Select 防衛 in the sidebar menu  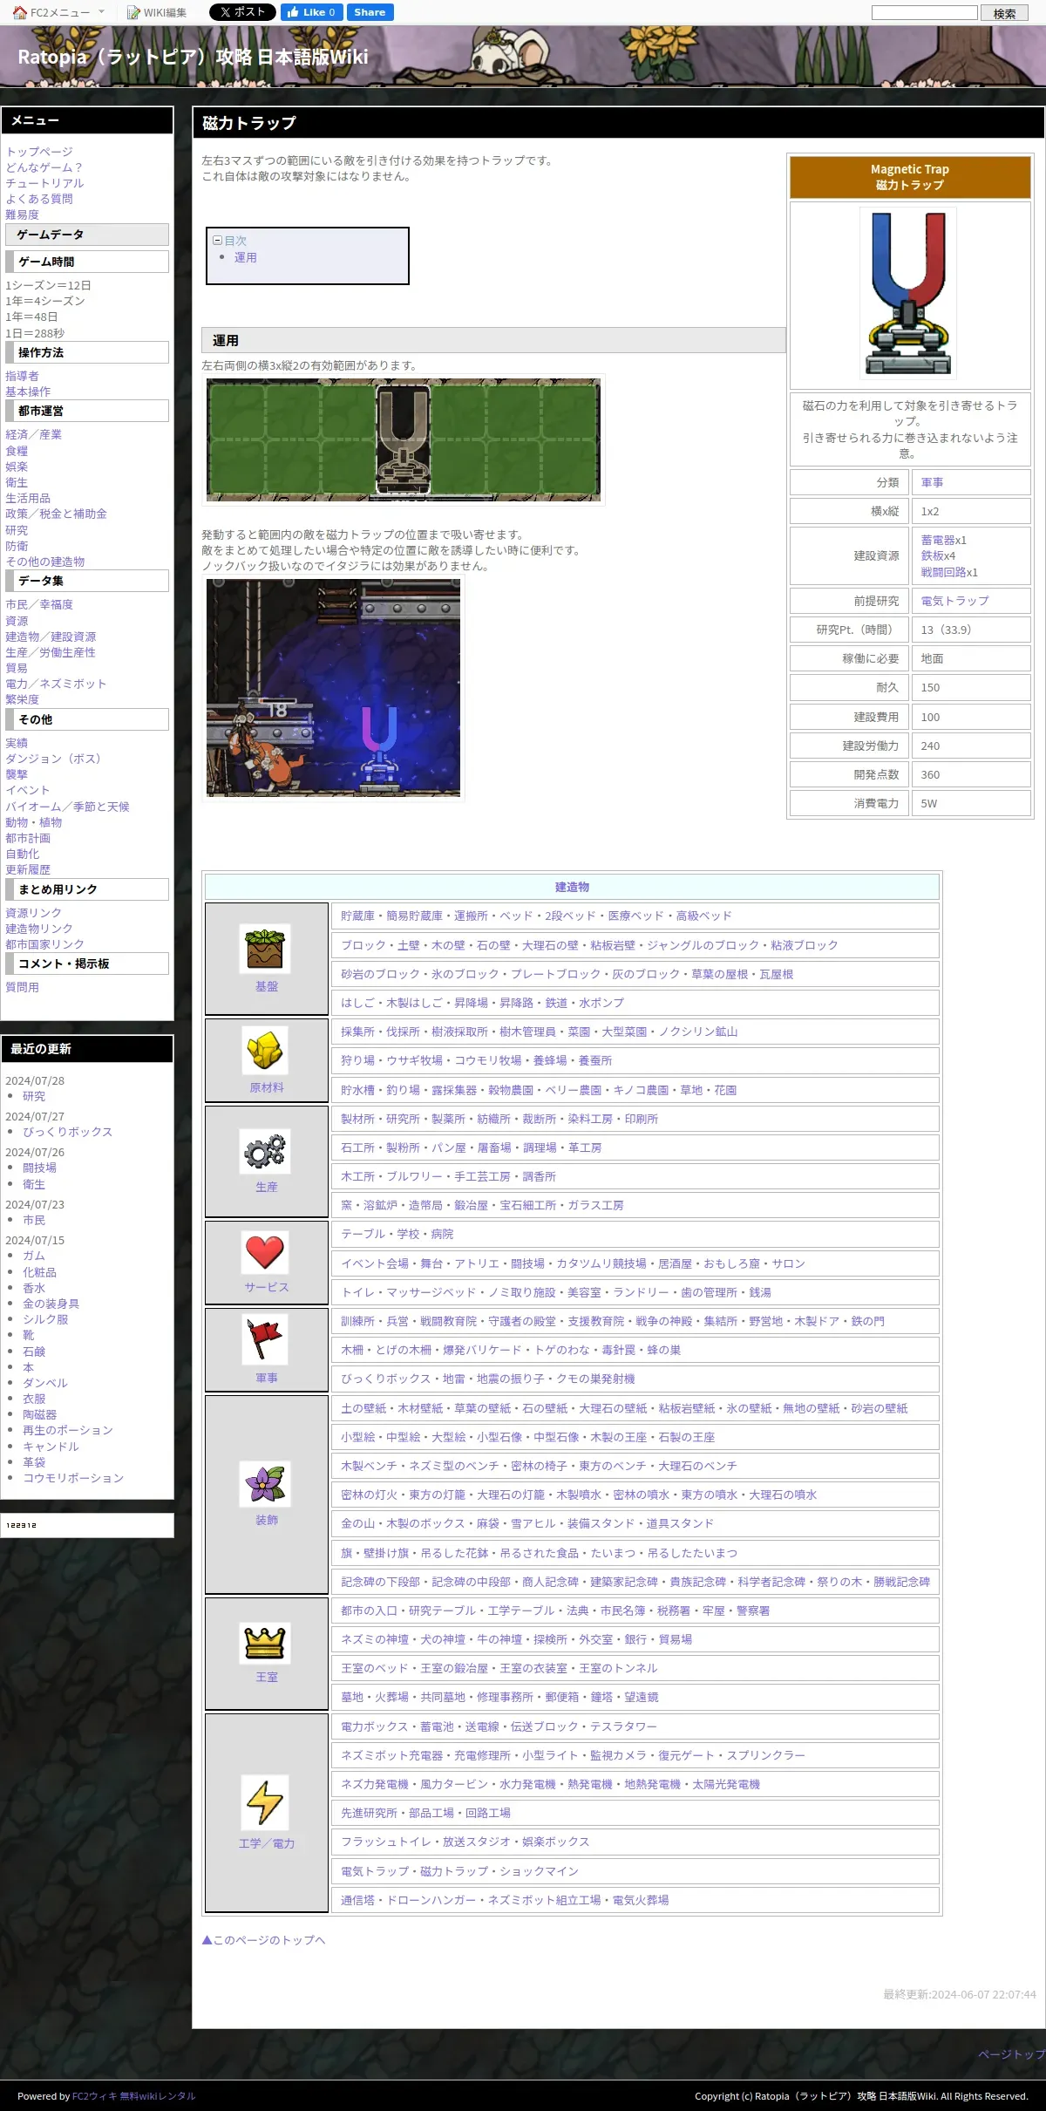pyautogui.click(x=17, y=546)
